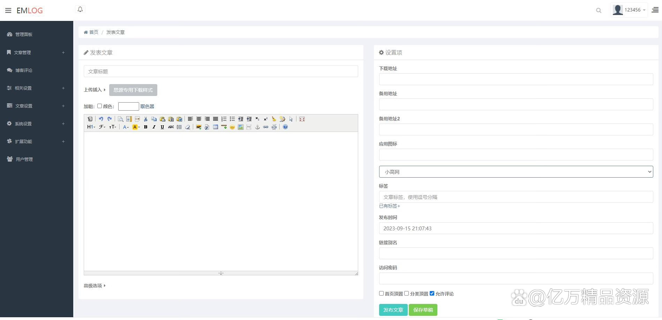Enable the 分类顶置 checkbox
Screen dimensions: 662x320
click(x=406, y=293)
